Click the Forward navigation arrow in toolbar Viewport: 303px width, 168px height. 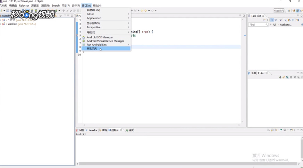152,11
